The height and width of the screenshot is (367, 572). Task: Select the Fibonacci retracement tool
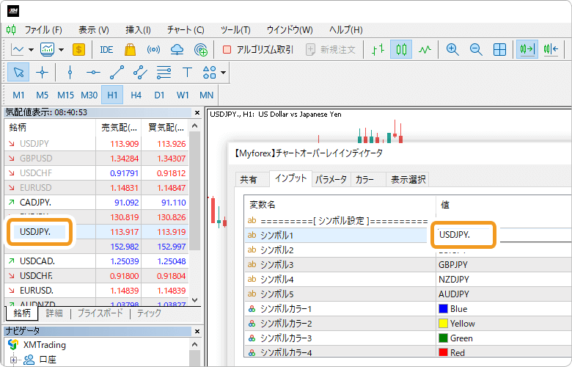tap(164, 73)
